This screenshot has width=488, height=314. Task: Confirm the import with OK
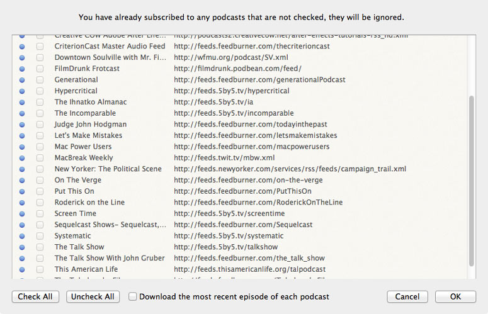(x=455, y=296)
